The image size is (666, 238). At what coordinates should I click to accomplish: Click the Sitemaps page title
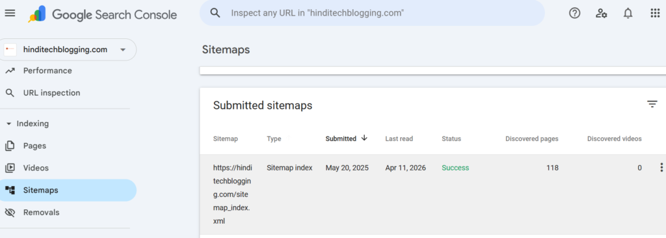(226, 49)
